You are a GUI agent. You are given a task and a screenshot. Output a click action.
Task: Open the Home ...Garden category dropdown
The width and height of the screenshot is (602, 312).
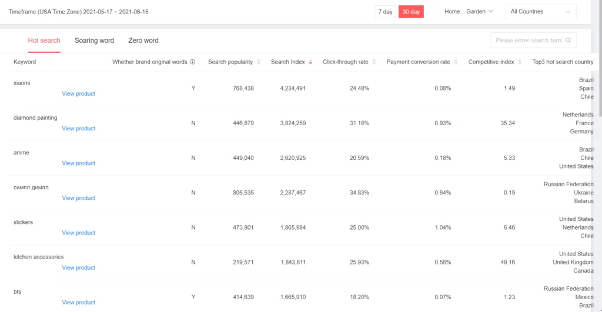(468, 12)
